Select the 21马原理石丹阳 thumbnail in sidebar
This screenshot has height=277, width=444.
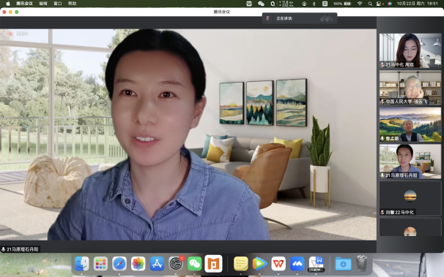pos(410,162)
